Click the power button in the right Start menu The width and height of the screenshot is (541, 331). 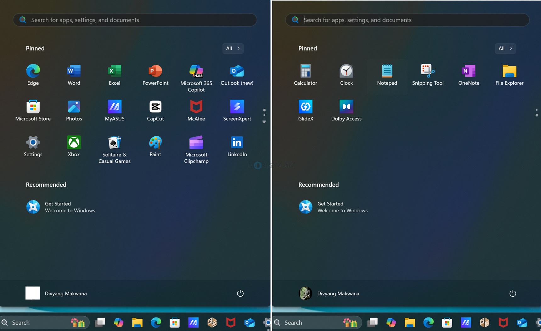tap(513, 293)
